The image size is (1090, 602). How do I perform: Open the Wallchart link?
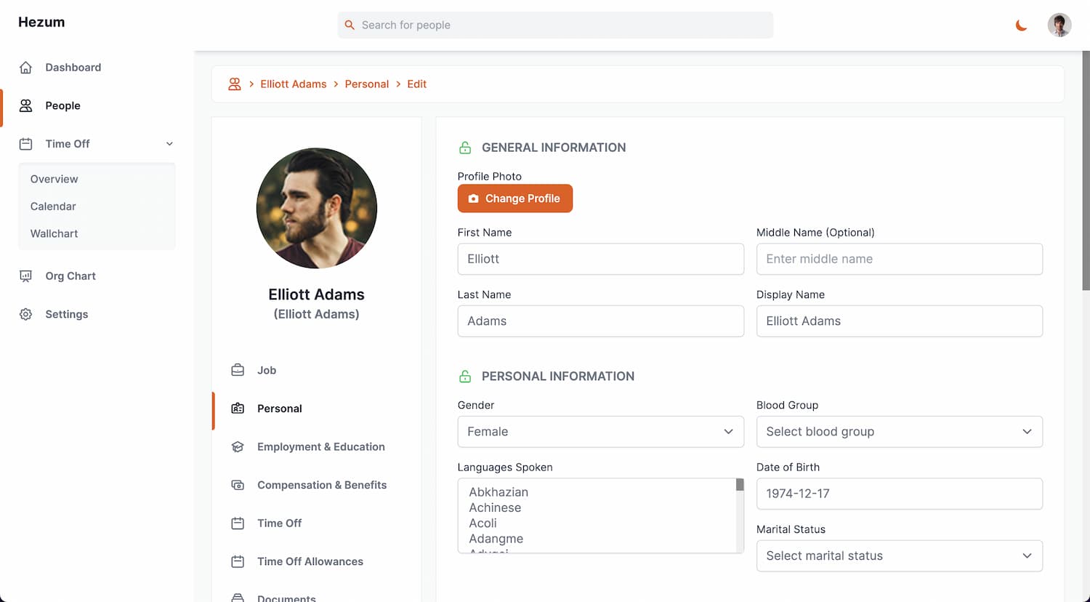click(x=54, y=233)
